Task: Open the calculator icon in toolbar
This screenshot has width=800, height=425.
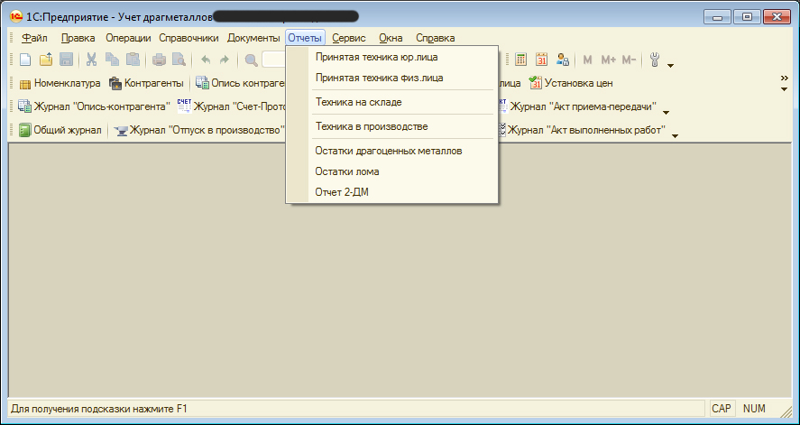Action: click(x=520, y=60)
